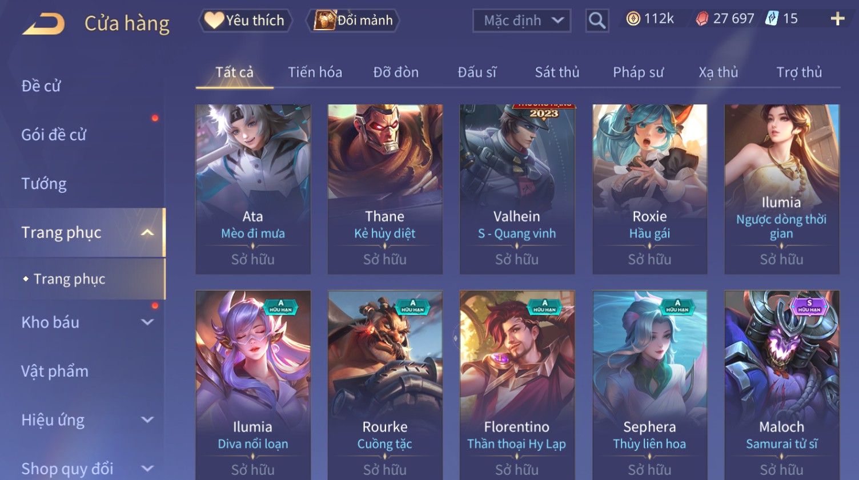859x480 pixels.
Task: Expand the Kho báu sidebar section
Action: (x=147, y=322)
